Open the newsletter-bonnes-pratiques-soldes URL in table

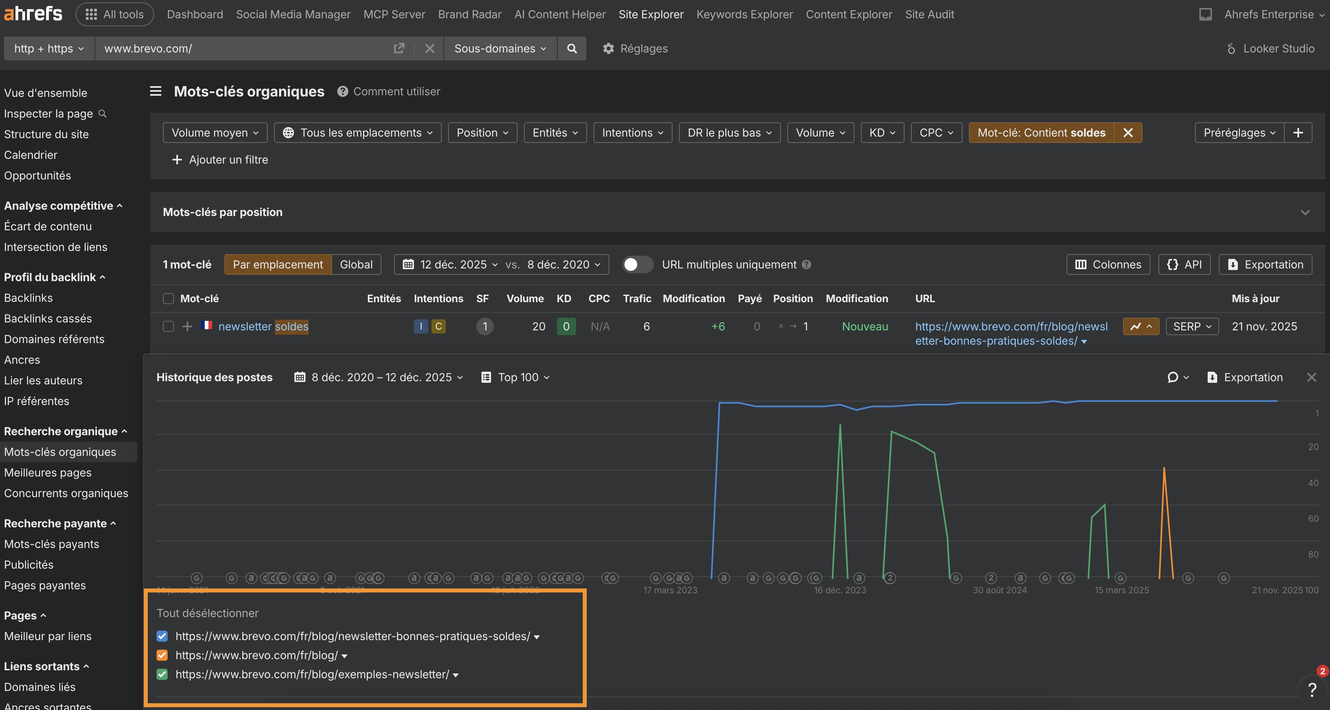1011,334
